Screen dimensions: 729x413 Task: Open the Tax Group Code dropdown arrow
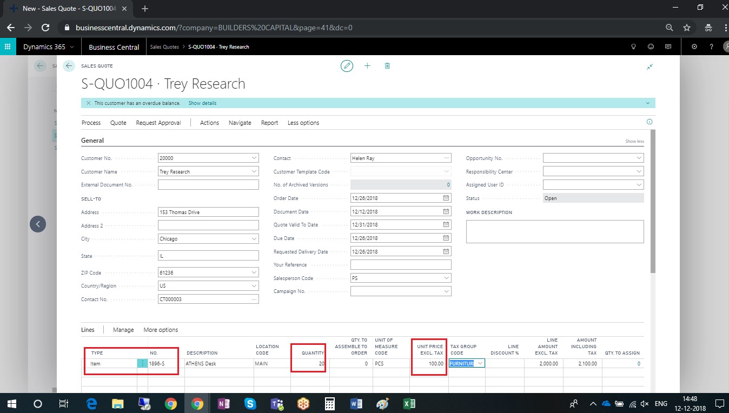tap(480, 364)
